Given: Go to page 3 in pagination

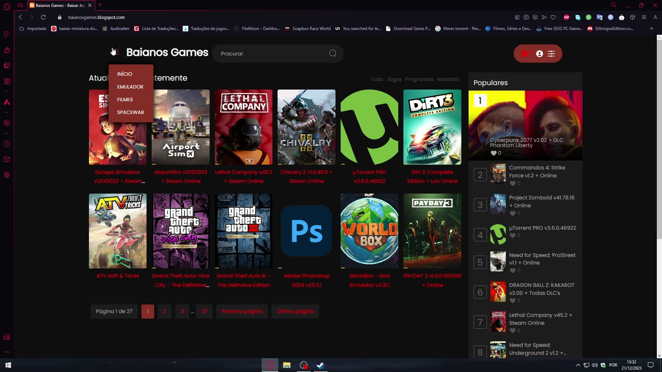Looking at the screenshot, I should click(182, 311).
